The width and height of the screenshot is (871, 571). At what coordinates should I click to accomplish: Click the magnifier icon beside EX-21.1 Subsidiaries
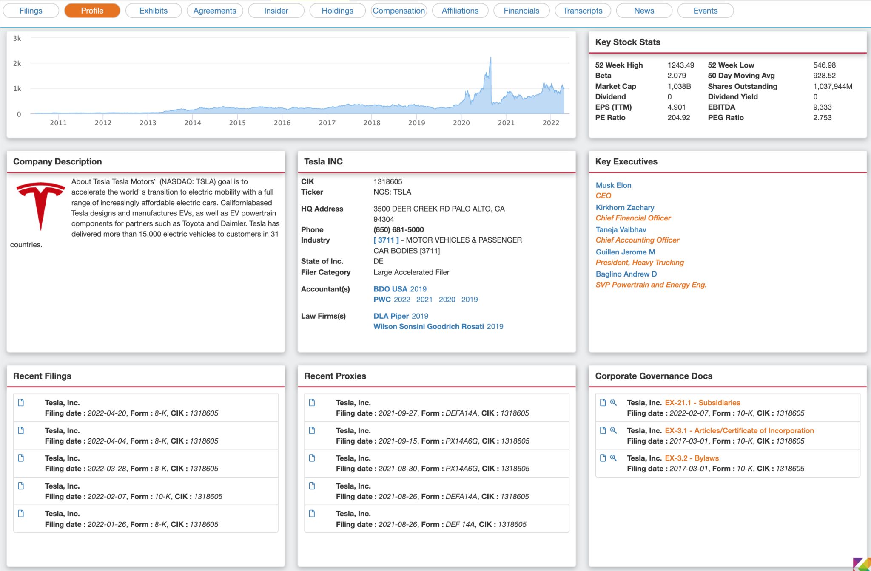pos(613,403)
